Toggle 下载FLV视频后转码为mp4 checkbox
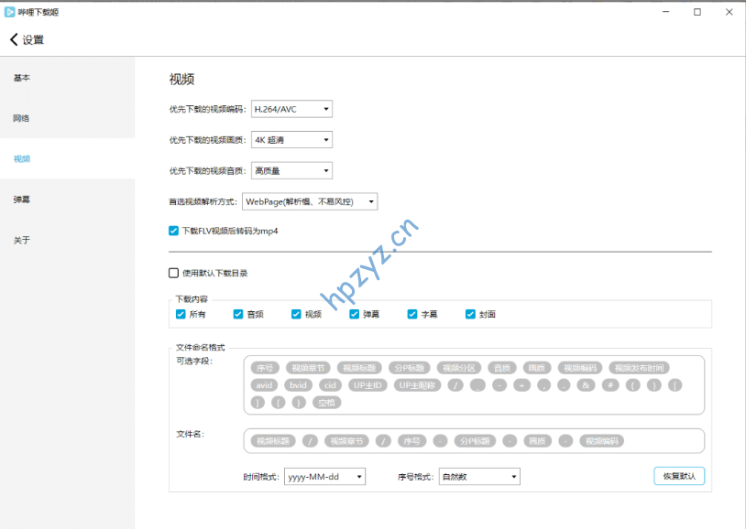The width and height of the screenshot is (746, 529). coord(174,232)
